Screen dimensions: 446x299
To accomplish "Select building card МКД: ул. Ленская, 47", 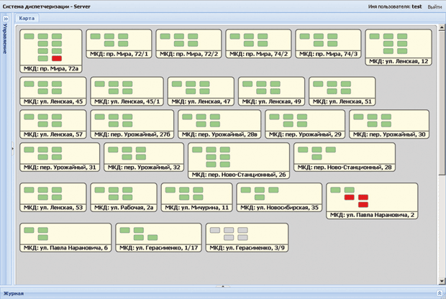I will 201,91.
